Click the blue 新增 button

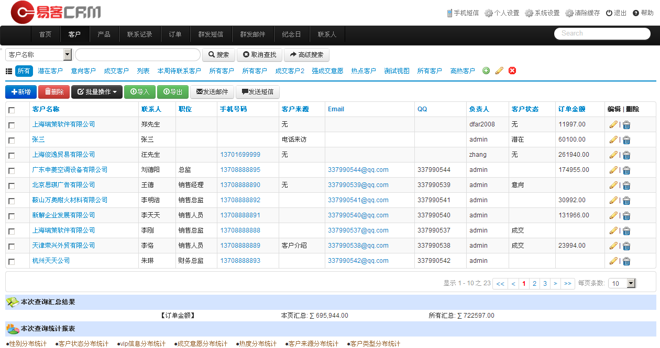coord(21,92)
